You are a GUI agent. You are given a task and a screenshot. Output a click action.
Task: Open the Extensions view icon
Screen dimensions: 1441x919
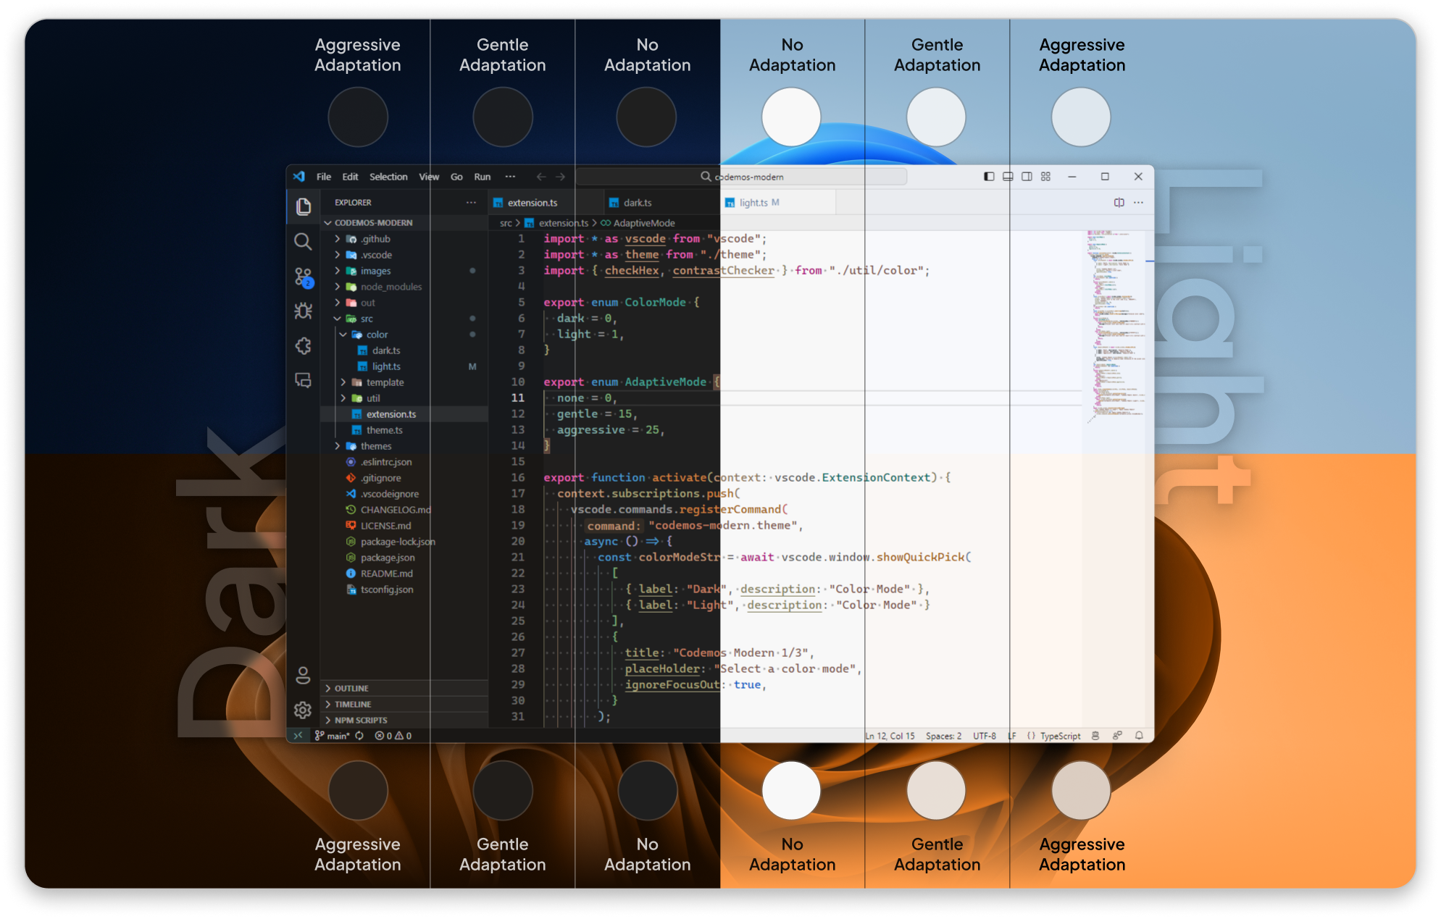coord(303,346)
